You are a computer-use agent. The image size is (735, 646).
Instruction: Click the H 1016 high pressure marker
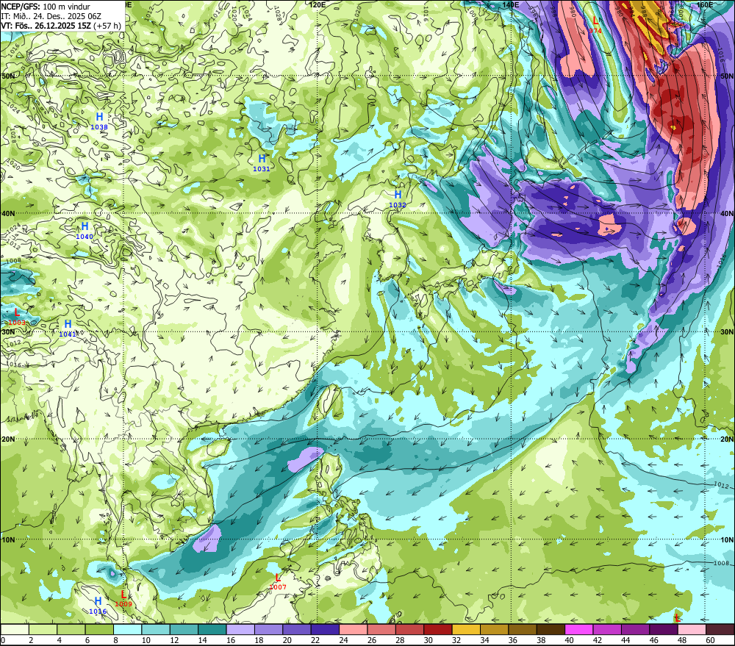98,606
